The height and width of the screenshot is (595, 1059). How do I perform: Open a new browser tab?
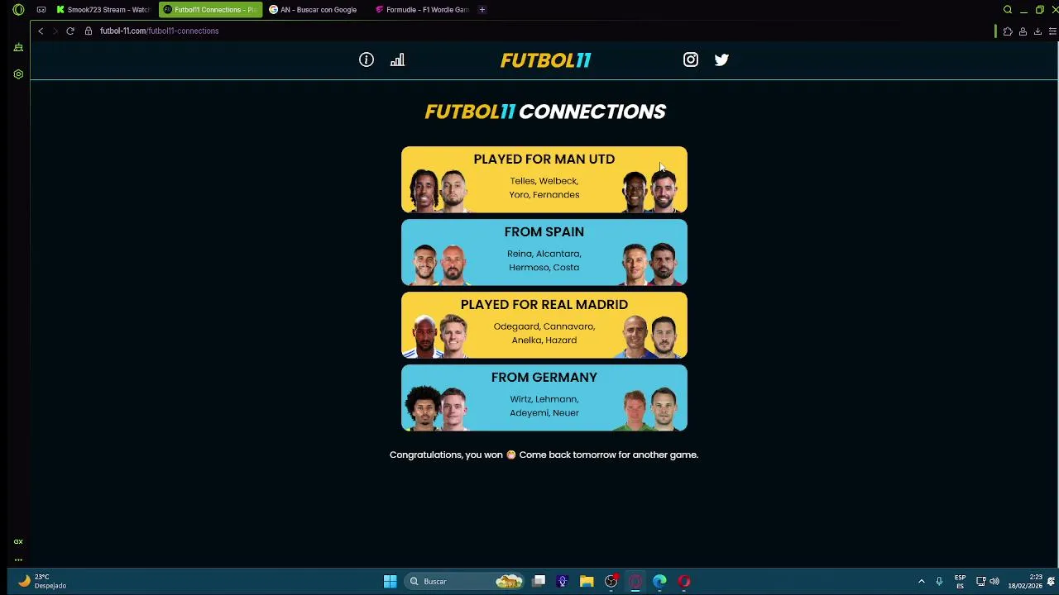pos(482,10)
